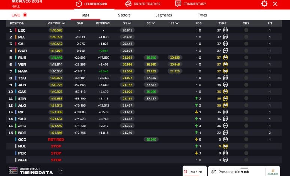The image size is (290, 176).
Task: Switch to the Sectors tab
Action: 124,15
